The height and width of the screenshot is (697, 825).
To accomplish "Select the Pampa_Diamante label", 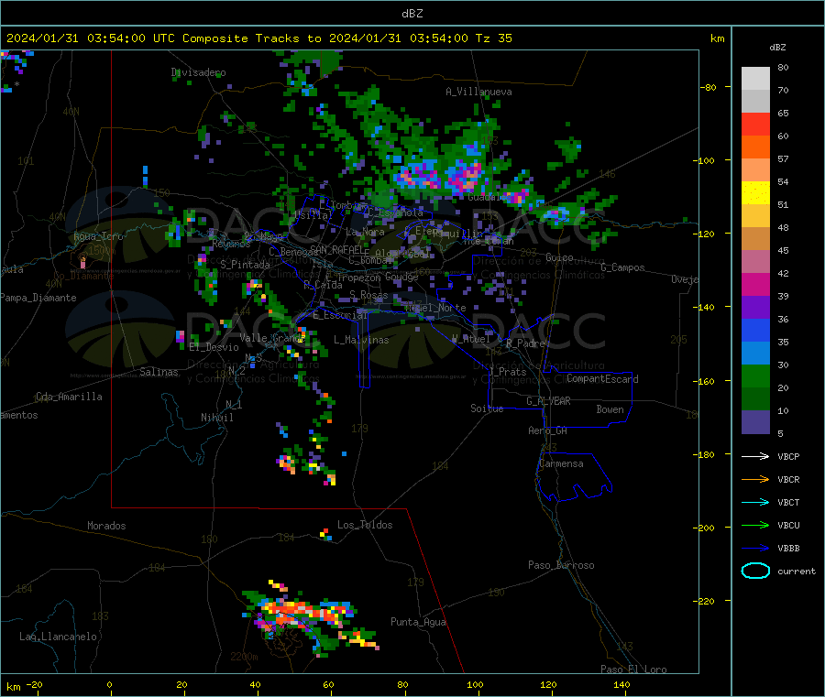I will (38, 298).
